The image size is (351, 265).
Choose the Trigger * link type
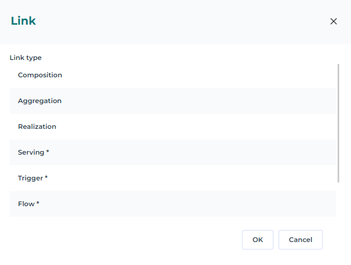click(32, 178)
